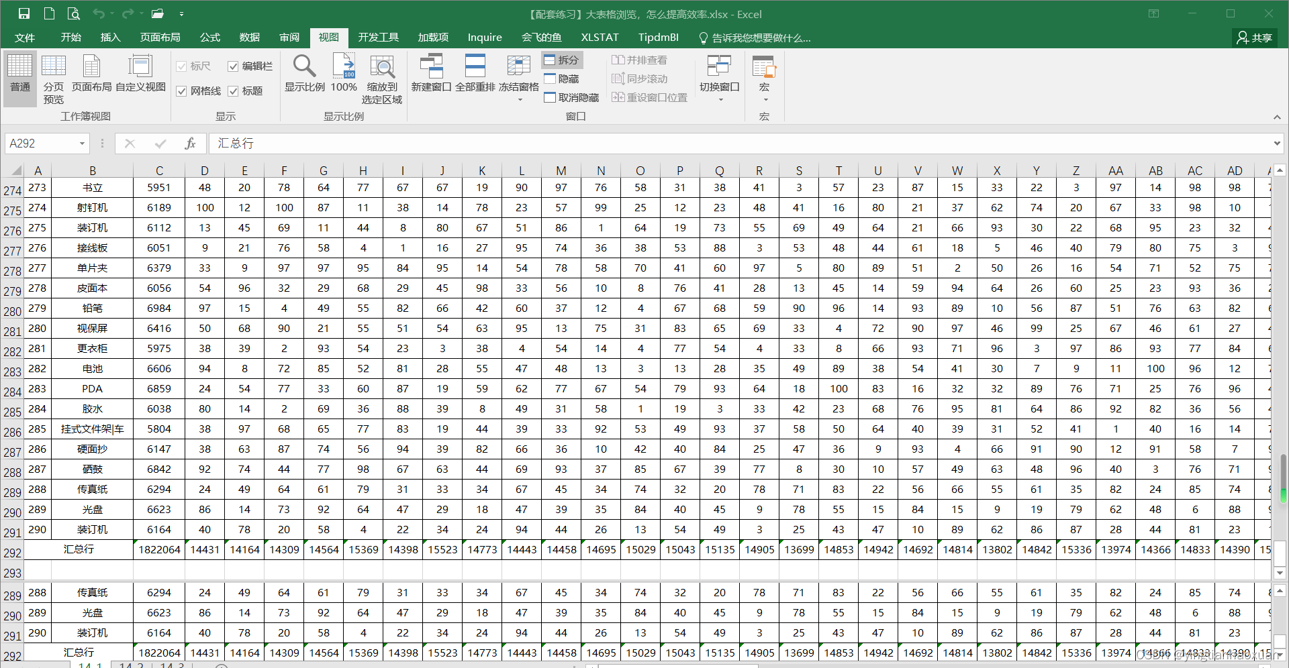Open the 文件 File tab
Screen dimensions: 1289x668
[25, 38]
